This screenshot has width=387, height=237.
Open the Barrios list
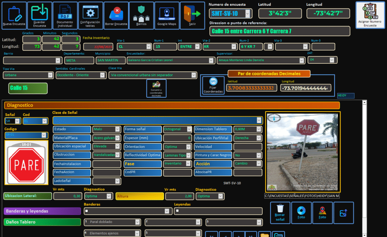point(141,15)
